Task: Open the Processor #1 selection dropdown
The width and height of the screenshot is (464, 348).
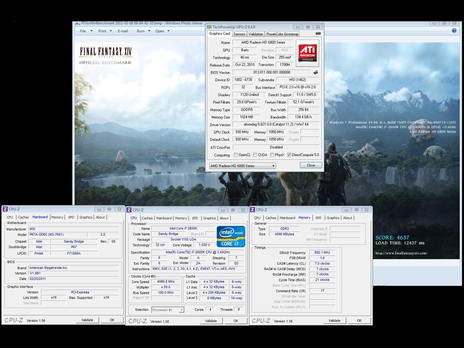Action: 168,310
